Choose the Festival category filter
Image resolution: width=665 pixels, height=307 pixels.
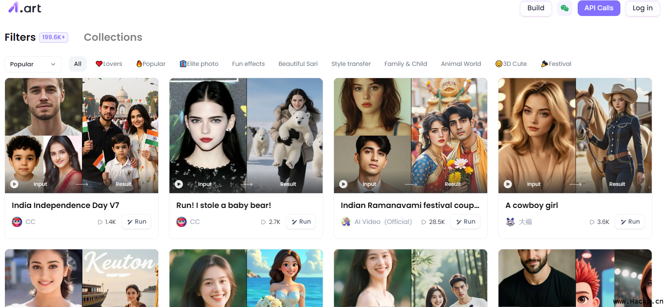tap(556, 64)
